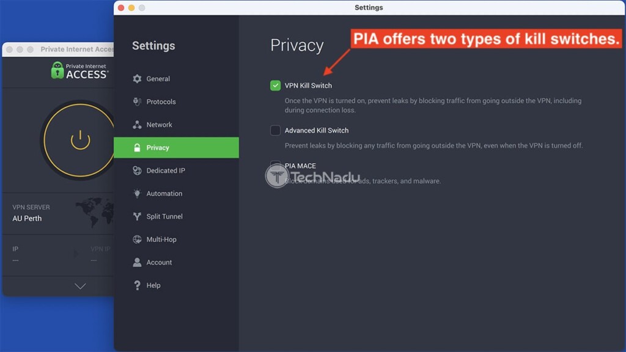This screenshot has width=626, height=352.
Task: Select the Dedicated IP tab
Action: [177, 170]
